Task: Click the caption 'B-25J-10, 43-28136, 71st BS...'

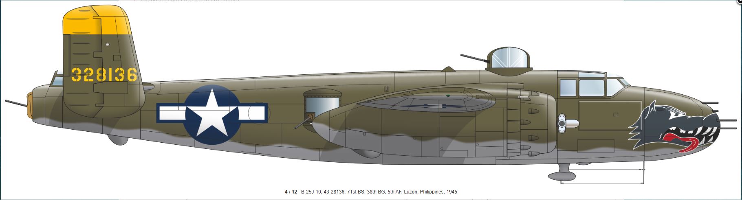Action: tap(379, 192)
